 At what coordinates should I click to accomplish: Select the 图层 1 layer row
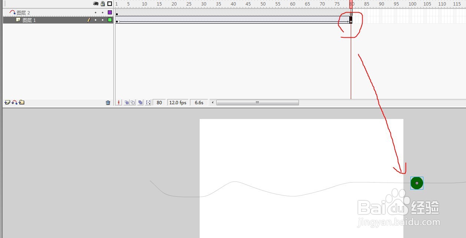tap(58, 20)
